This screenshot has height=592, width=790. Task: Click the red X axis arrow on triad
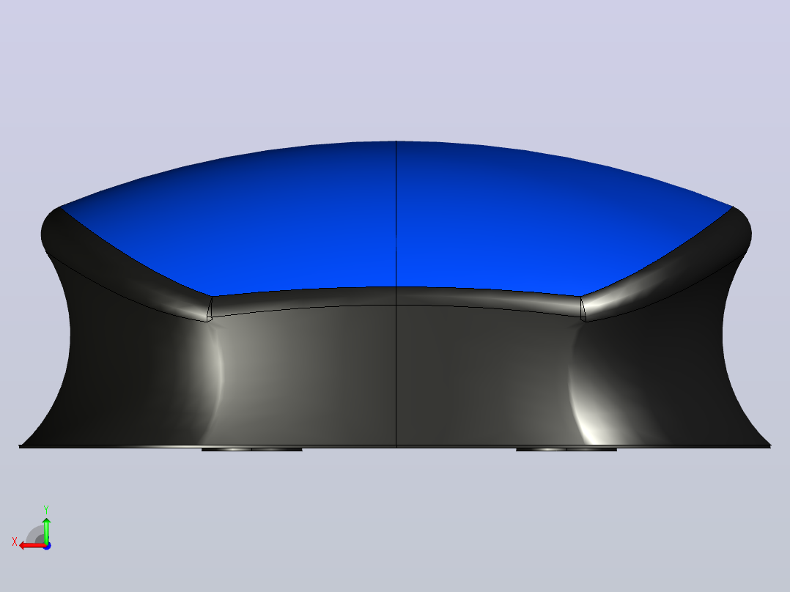pyautogui.click(x=32, y=546)
